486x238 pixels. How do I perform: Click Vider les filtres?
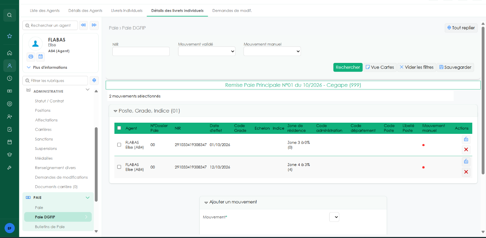[x=417, y=67]
